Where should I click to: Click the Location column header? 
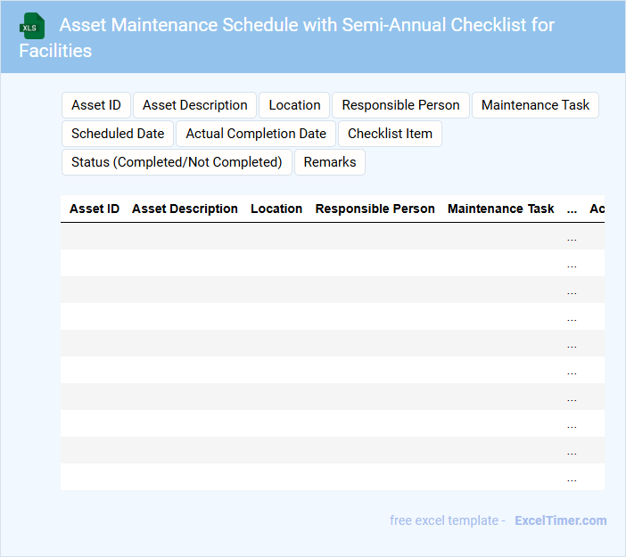(x=276, y=209)
